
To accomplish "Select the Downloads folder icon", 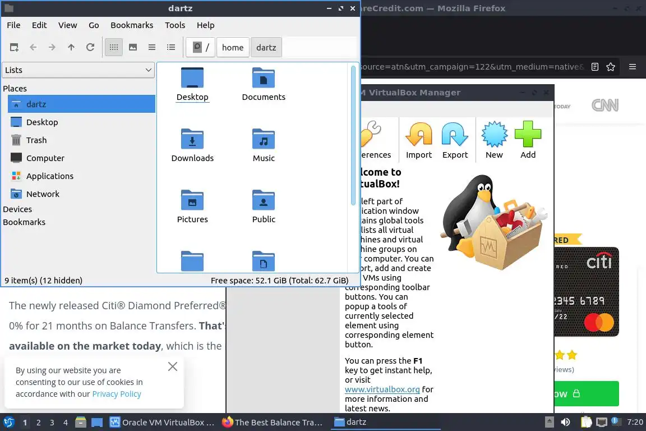I will pos(192,145).
